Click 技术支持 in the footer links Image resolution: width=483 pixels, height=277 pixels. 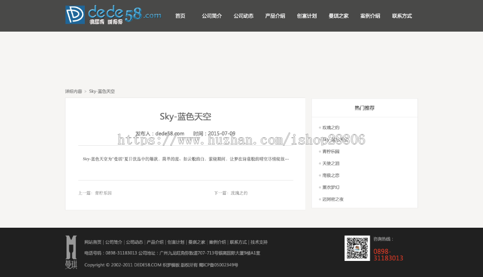(259, 242)
